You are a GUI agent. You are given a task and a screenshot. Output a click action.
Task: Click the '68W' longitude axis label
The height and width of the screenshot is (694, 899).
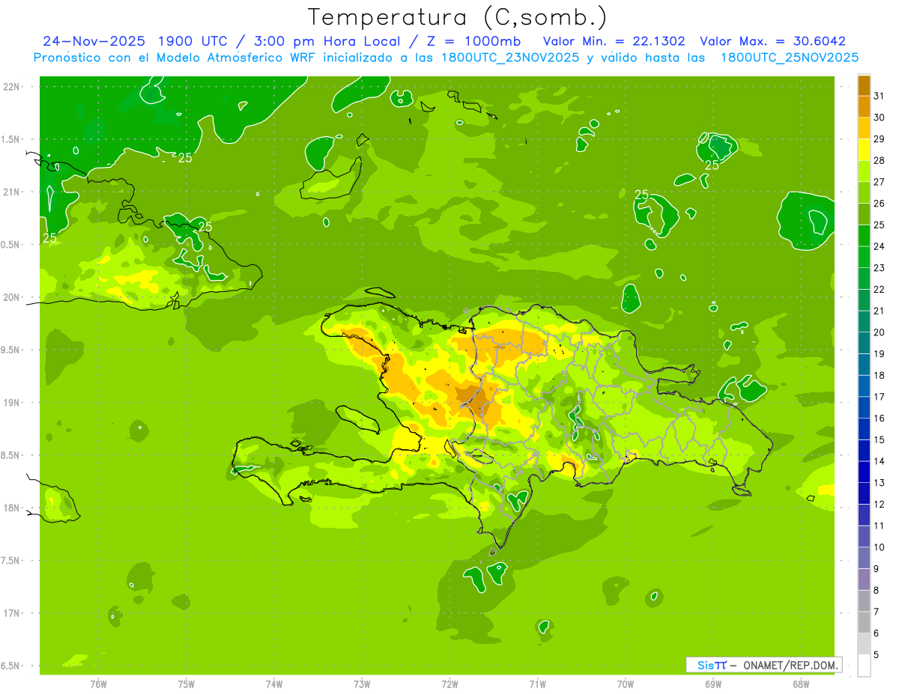coord(801,684)
